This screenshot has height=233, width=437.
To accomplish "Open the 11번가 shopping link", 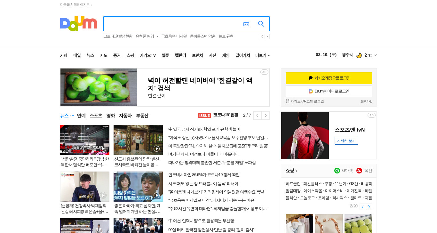I will click(x=340, y=184).
